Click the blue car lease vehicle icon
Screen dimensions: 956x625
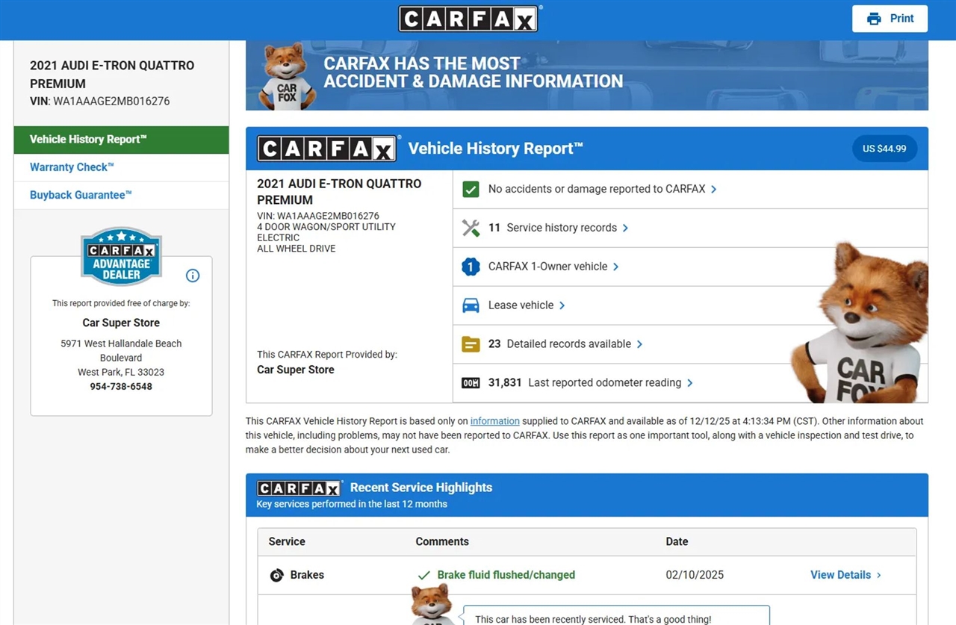coord(471,305)
